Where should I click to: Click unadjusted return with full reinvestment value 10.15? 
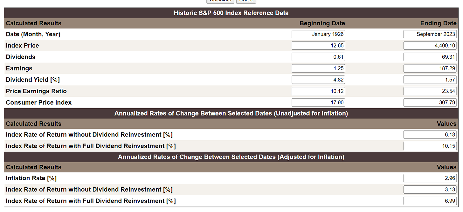pyautogui.click(x=430, y=146)
